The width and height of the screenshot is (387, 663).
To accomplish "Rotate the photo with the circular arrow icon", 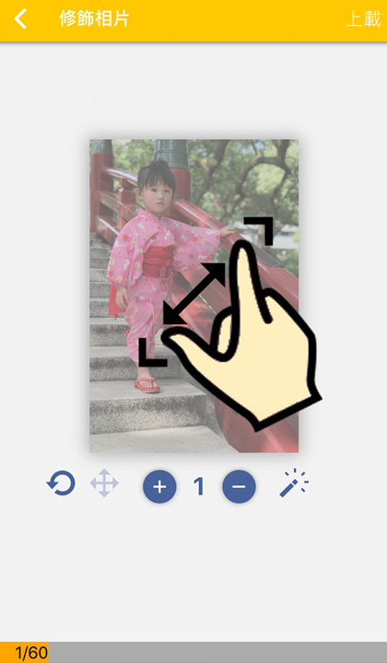I will [x=61, y=483].
